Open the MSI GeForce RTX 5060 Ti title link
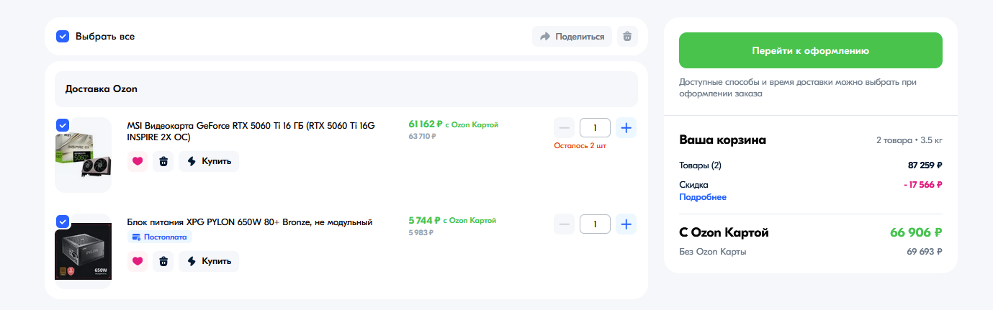Image resolution: width=993 pixels, height=310 pixels. pyautogui.click(x=251, y=131)
